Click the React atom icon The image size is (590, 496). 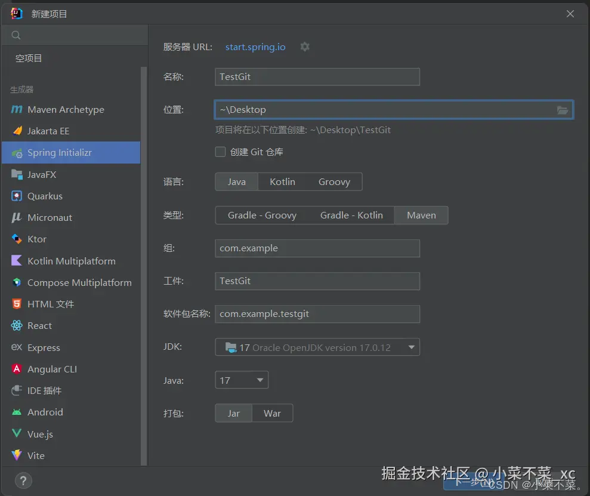coord(17,325)
